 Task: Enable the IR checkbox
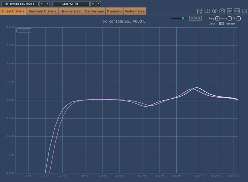pos(239,19)
